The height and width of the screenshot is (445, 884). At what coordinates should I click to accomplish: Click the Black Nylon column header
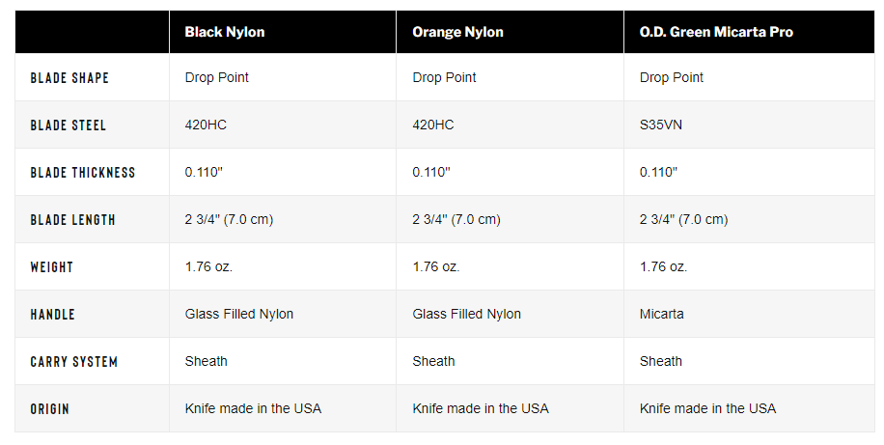(225, 32)
